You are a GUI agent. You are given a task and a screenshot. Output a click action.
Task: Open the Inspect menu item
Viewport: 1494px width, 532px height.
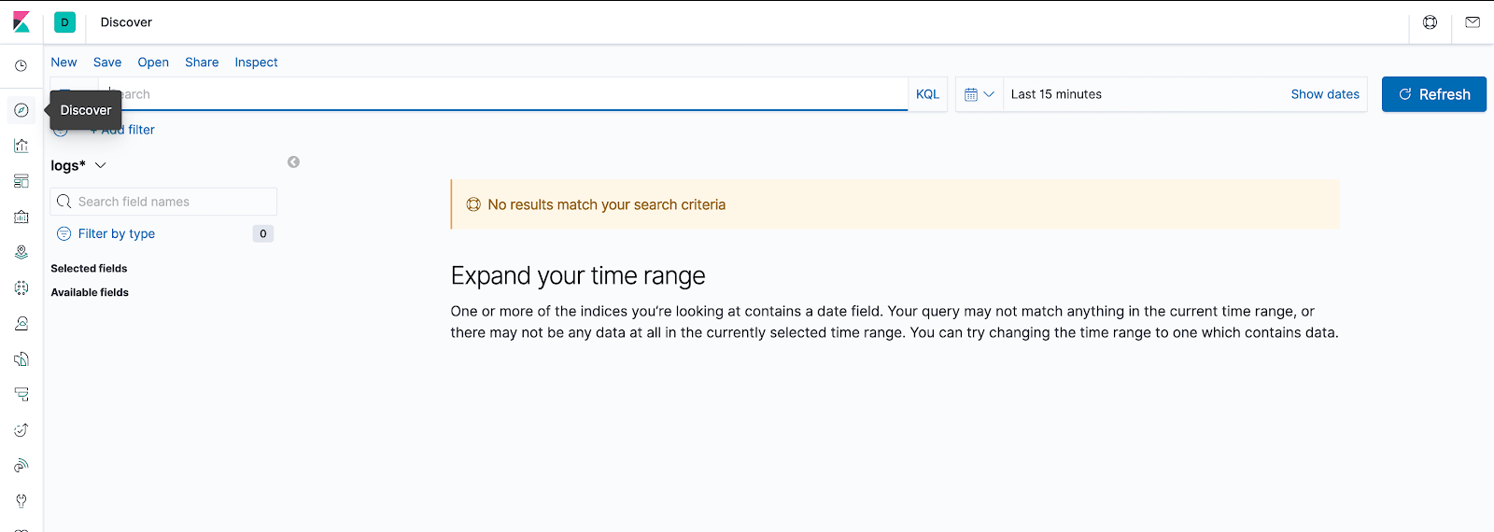[256, 63]
